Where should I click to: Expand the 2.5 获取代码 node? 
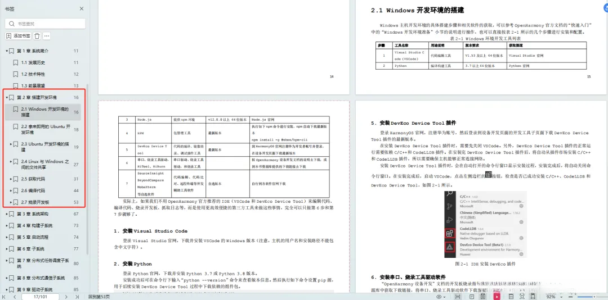tap(11, 179)
